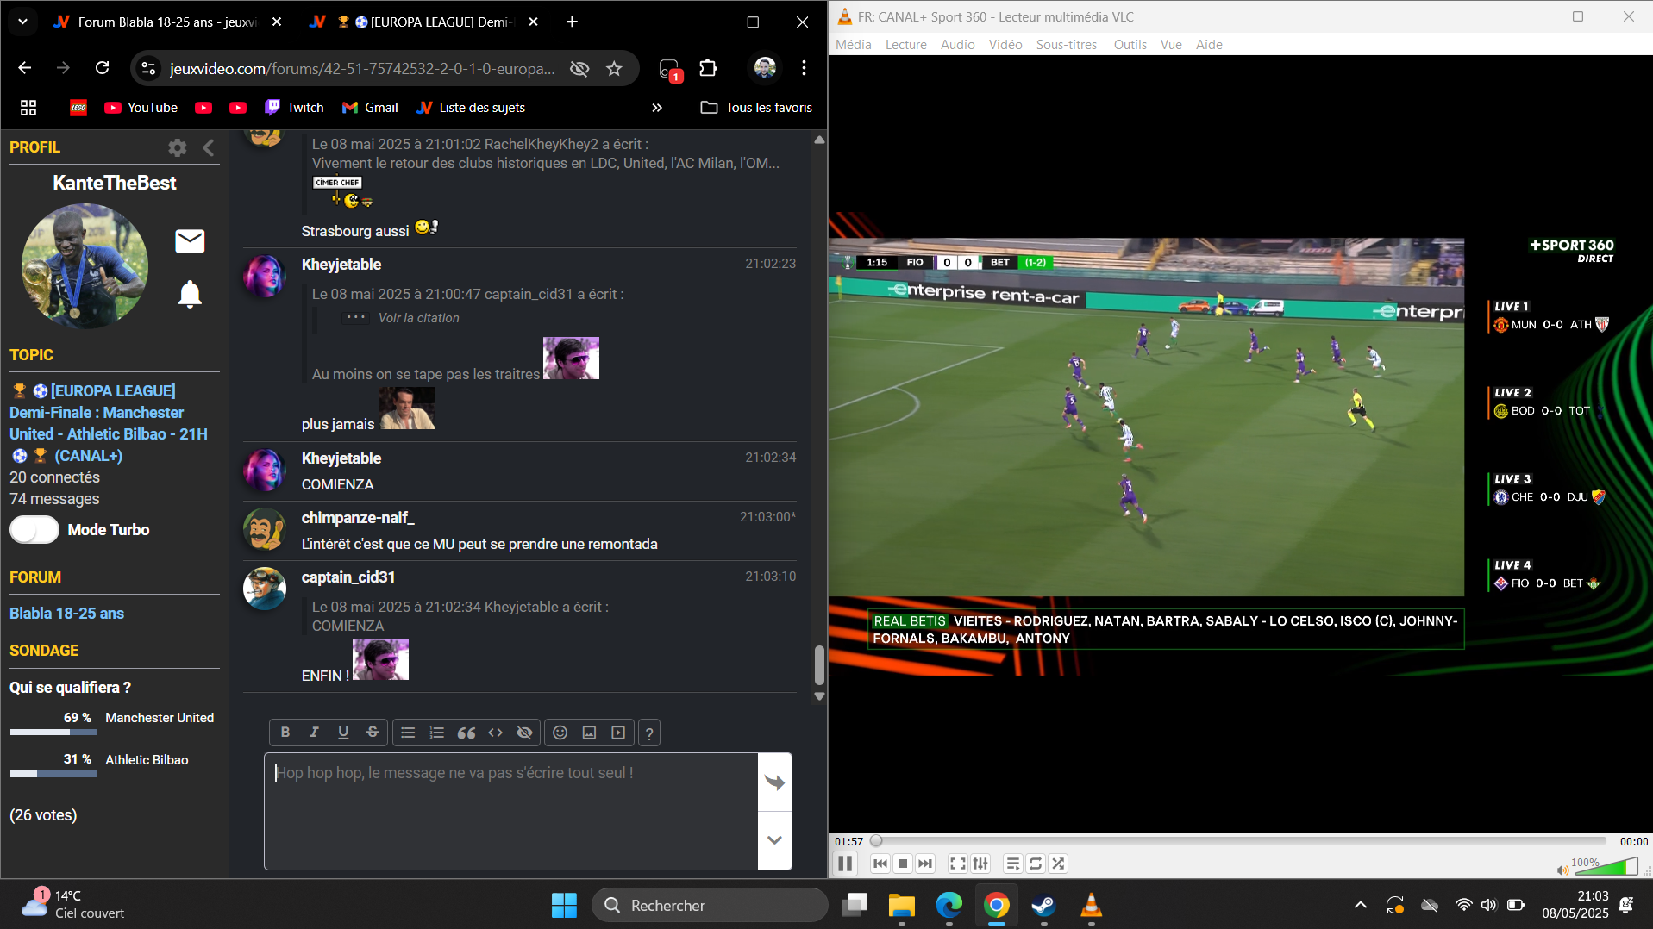1653x929 pixels.
Task: Open the Audio menu in VLC
Action: pyautogui.click(x=958, y=45)
